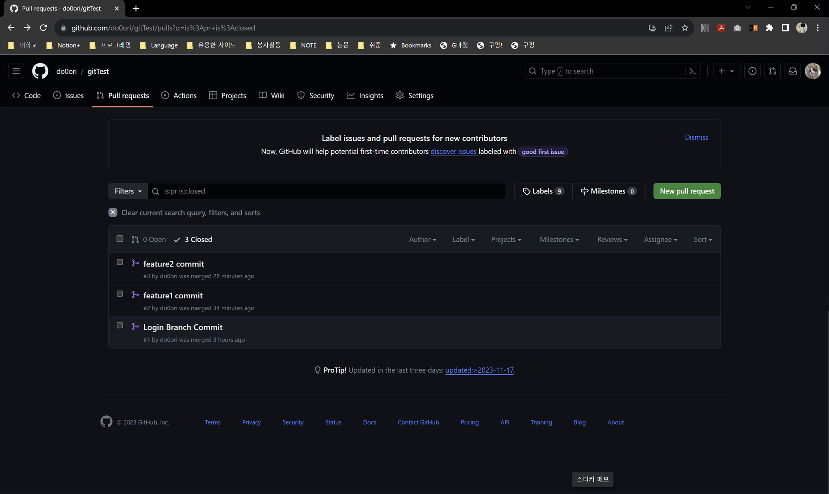Open the command palette icon in search bar
Image resolution: width=829 pixels, height=494 pixels.
pyautogui.click(x=693, y=71)
